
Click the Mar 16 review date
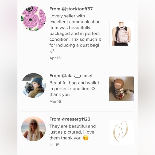55,102
